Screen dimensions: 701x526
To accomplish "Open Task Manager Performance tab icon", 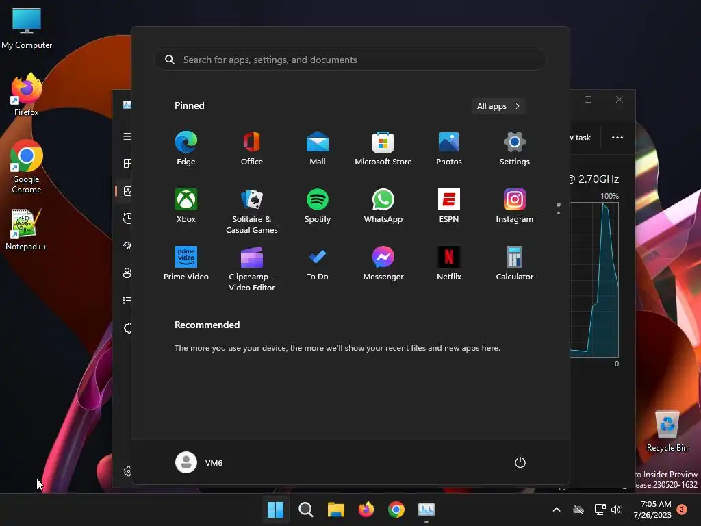I will coord(127,191).
